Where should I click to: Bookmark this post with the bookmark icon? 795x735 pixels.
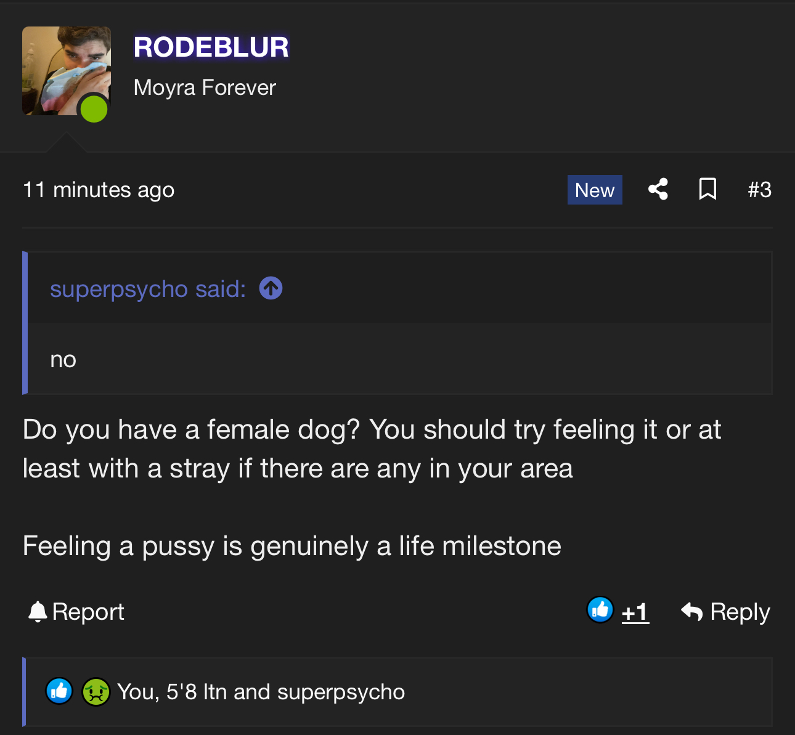point(707,189)
